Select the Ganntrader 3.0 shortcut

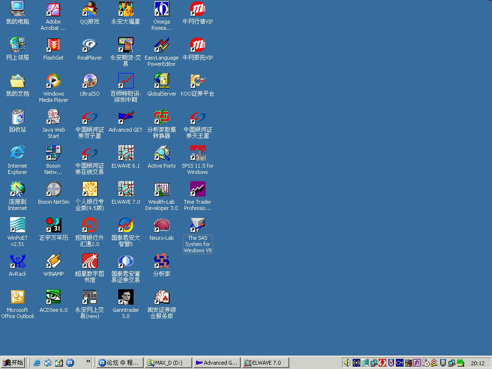pyautogui.click(x=125, y=297)
